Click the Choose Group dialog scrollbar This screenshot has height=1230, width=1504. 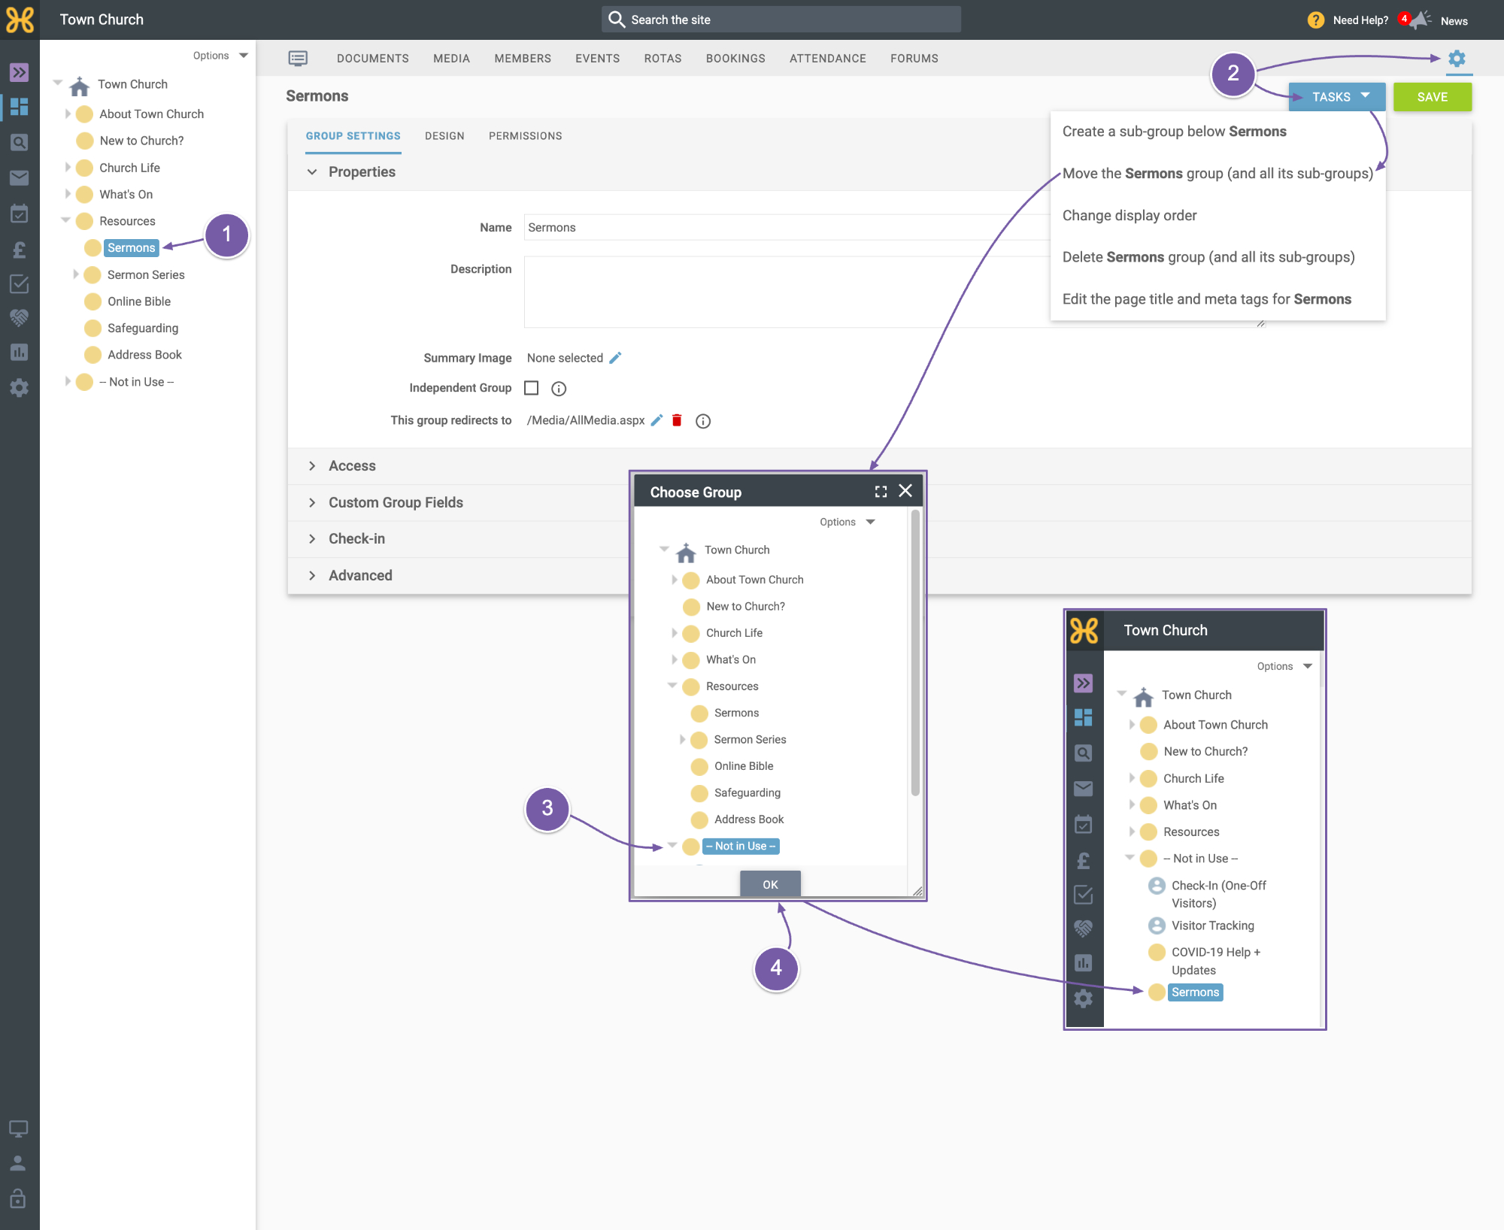click(915, 653)
